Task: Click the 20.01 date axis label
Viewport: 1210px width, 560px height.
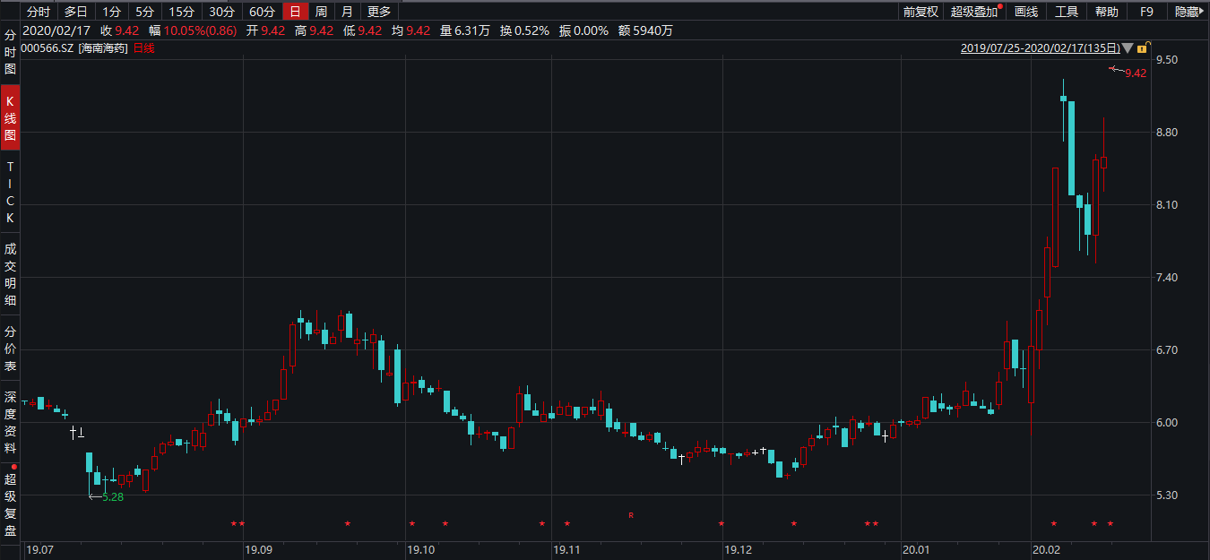Action: click(918, 549)
